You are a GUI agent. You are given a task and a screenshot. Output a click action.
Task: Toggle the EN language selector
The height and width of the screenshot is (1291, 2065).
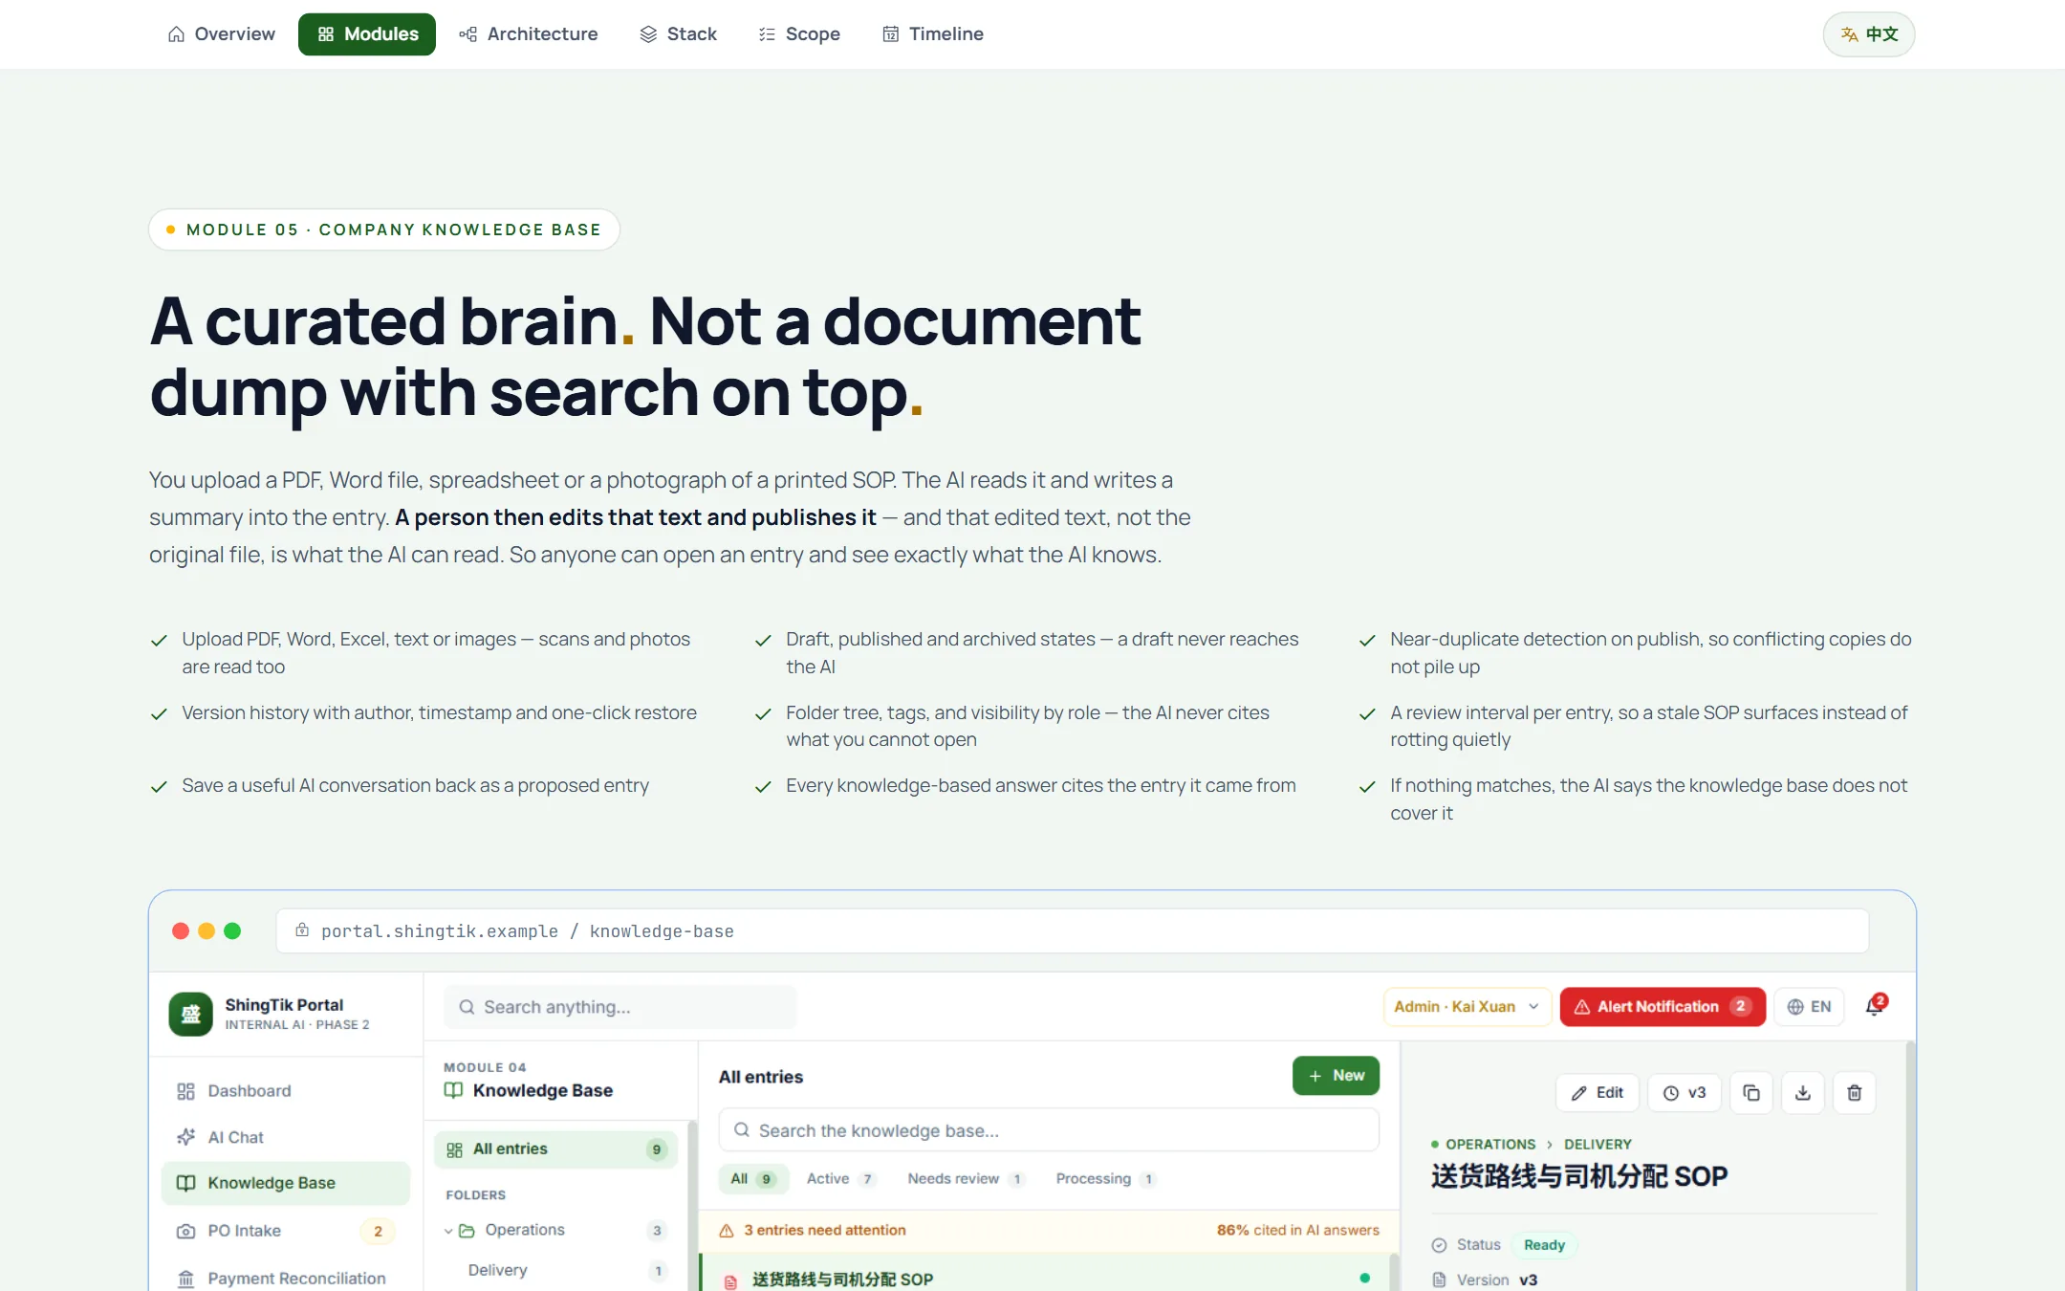(x=1809, y=1007)
